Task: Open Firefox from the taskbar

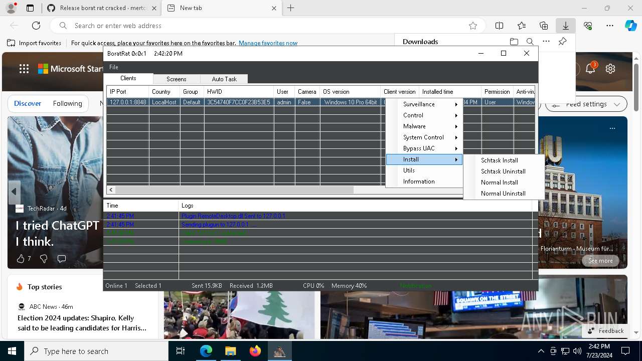Action: [255, 351]
